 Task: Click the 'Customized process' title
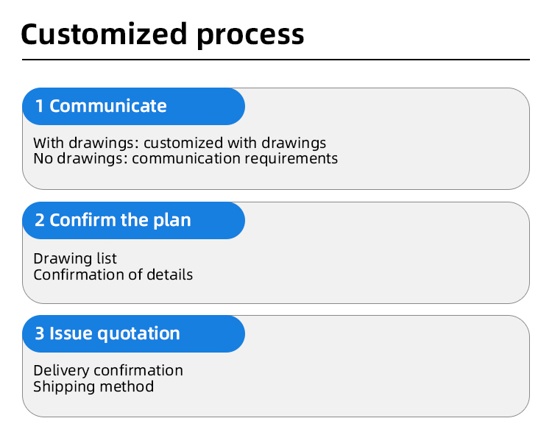(163, 35)
